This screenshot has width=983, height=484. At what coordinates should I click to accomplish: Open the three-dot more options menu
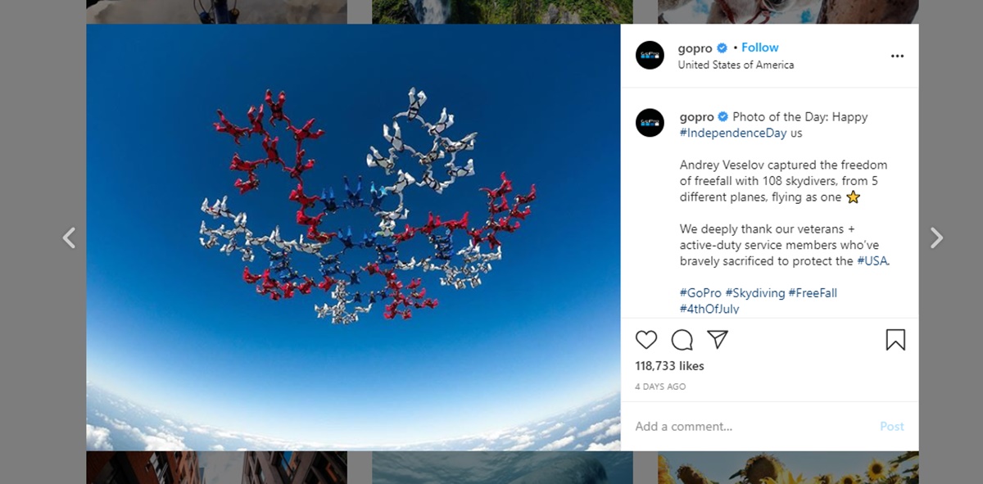click(897, 56)
